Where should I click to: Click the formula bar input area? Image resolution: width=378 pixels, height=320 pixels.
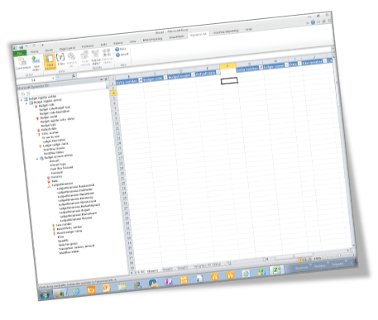tap(204, 63)
